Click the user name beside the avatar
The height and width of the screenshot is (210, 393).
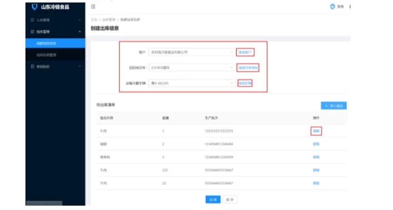tap(340, 6)
